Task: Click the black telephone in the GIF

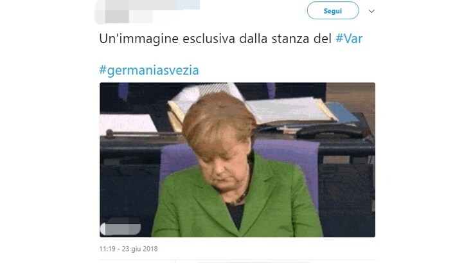Action: 330,132
